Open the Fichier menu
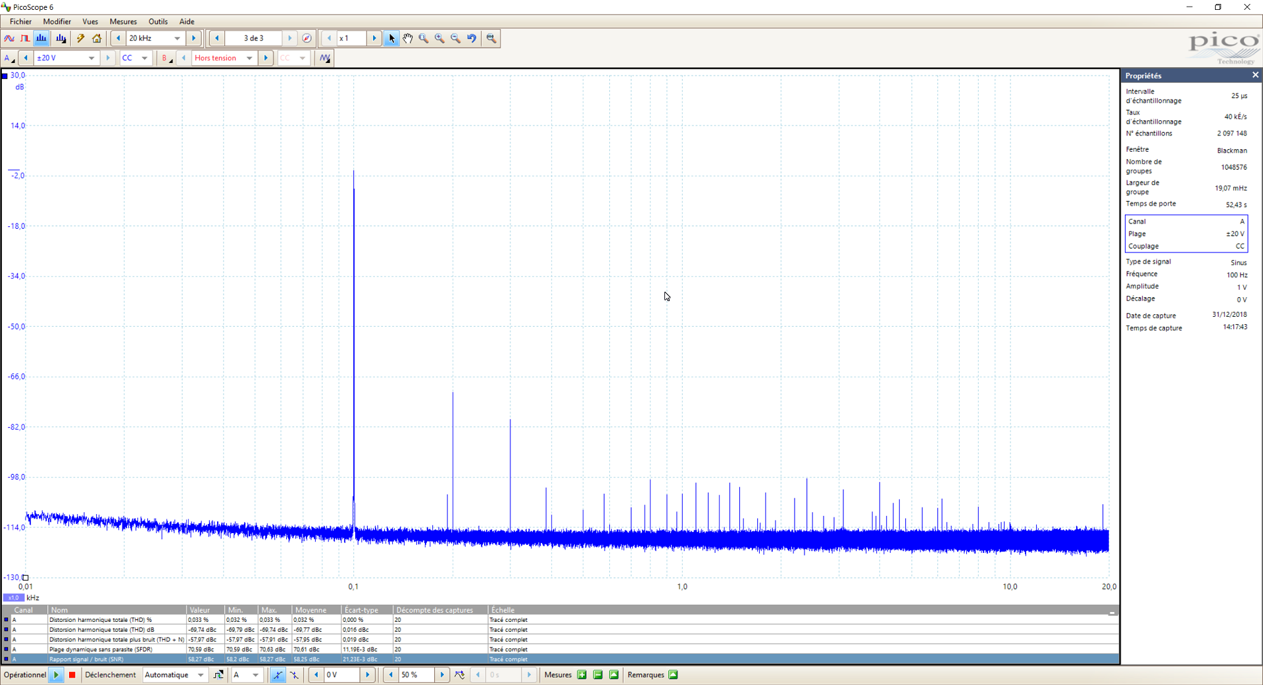Screen dimensions: 1263x685 (21, 22)
